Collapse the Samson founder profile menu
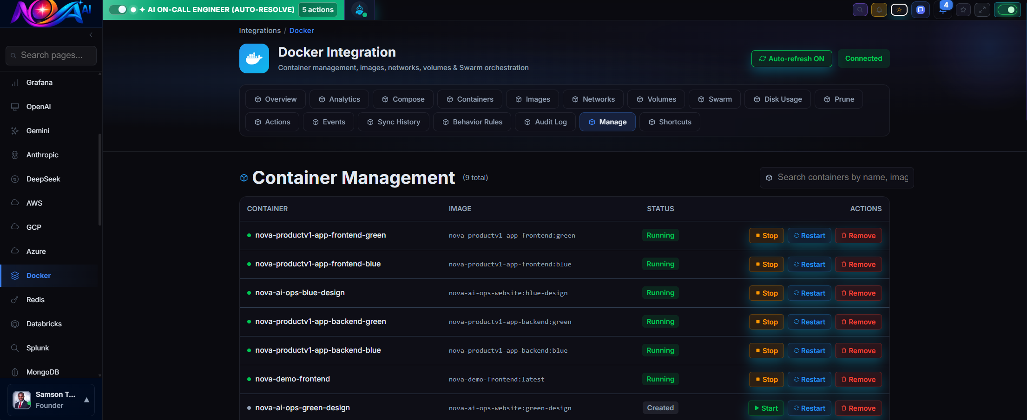The height and width of the screenshot is (420, 1027). 86,400
